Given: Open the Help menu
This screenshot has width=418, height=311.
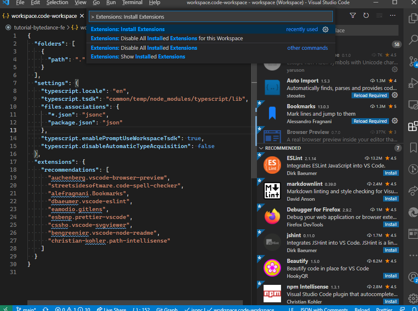Looking at the screenshot, I should coord(154,2).
